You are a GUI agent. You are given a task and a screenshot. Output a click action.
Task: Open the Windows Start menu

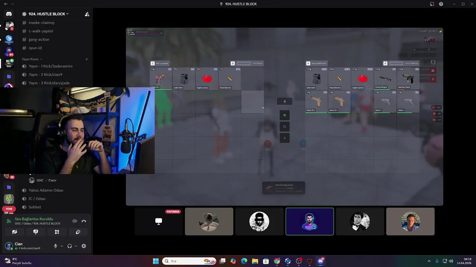point(156,261)
